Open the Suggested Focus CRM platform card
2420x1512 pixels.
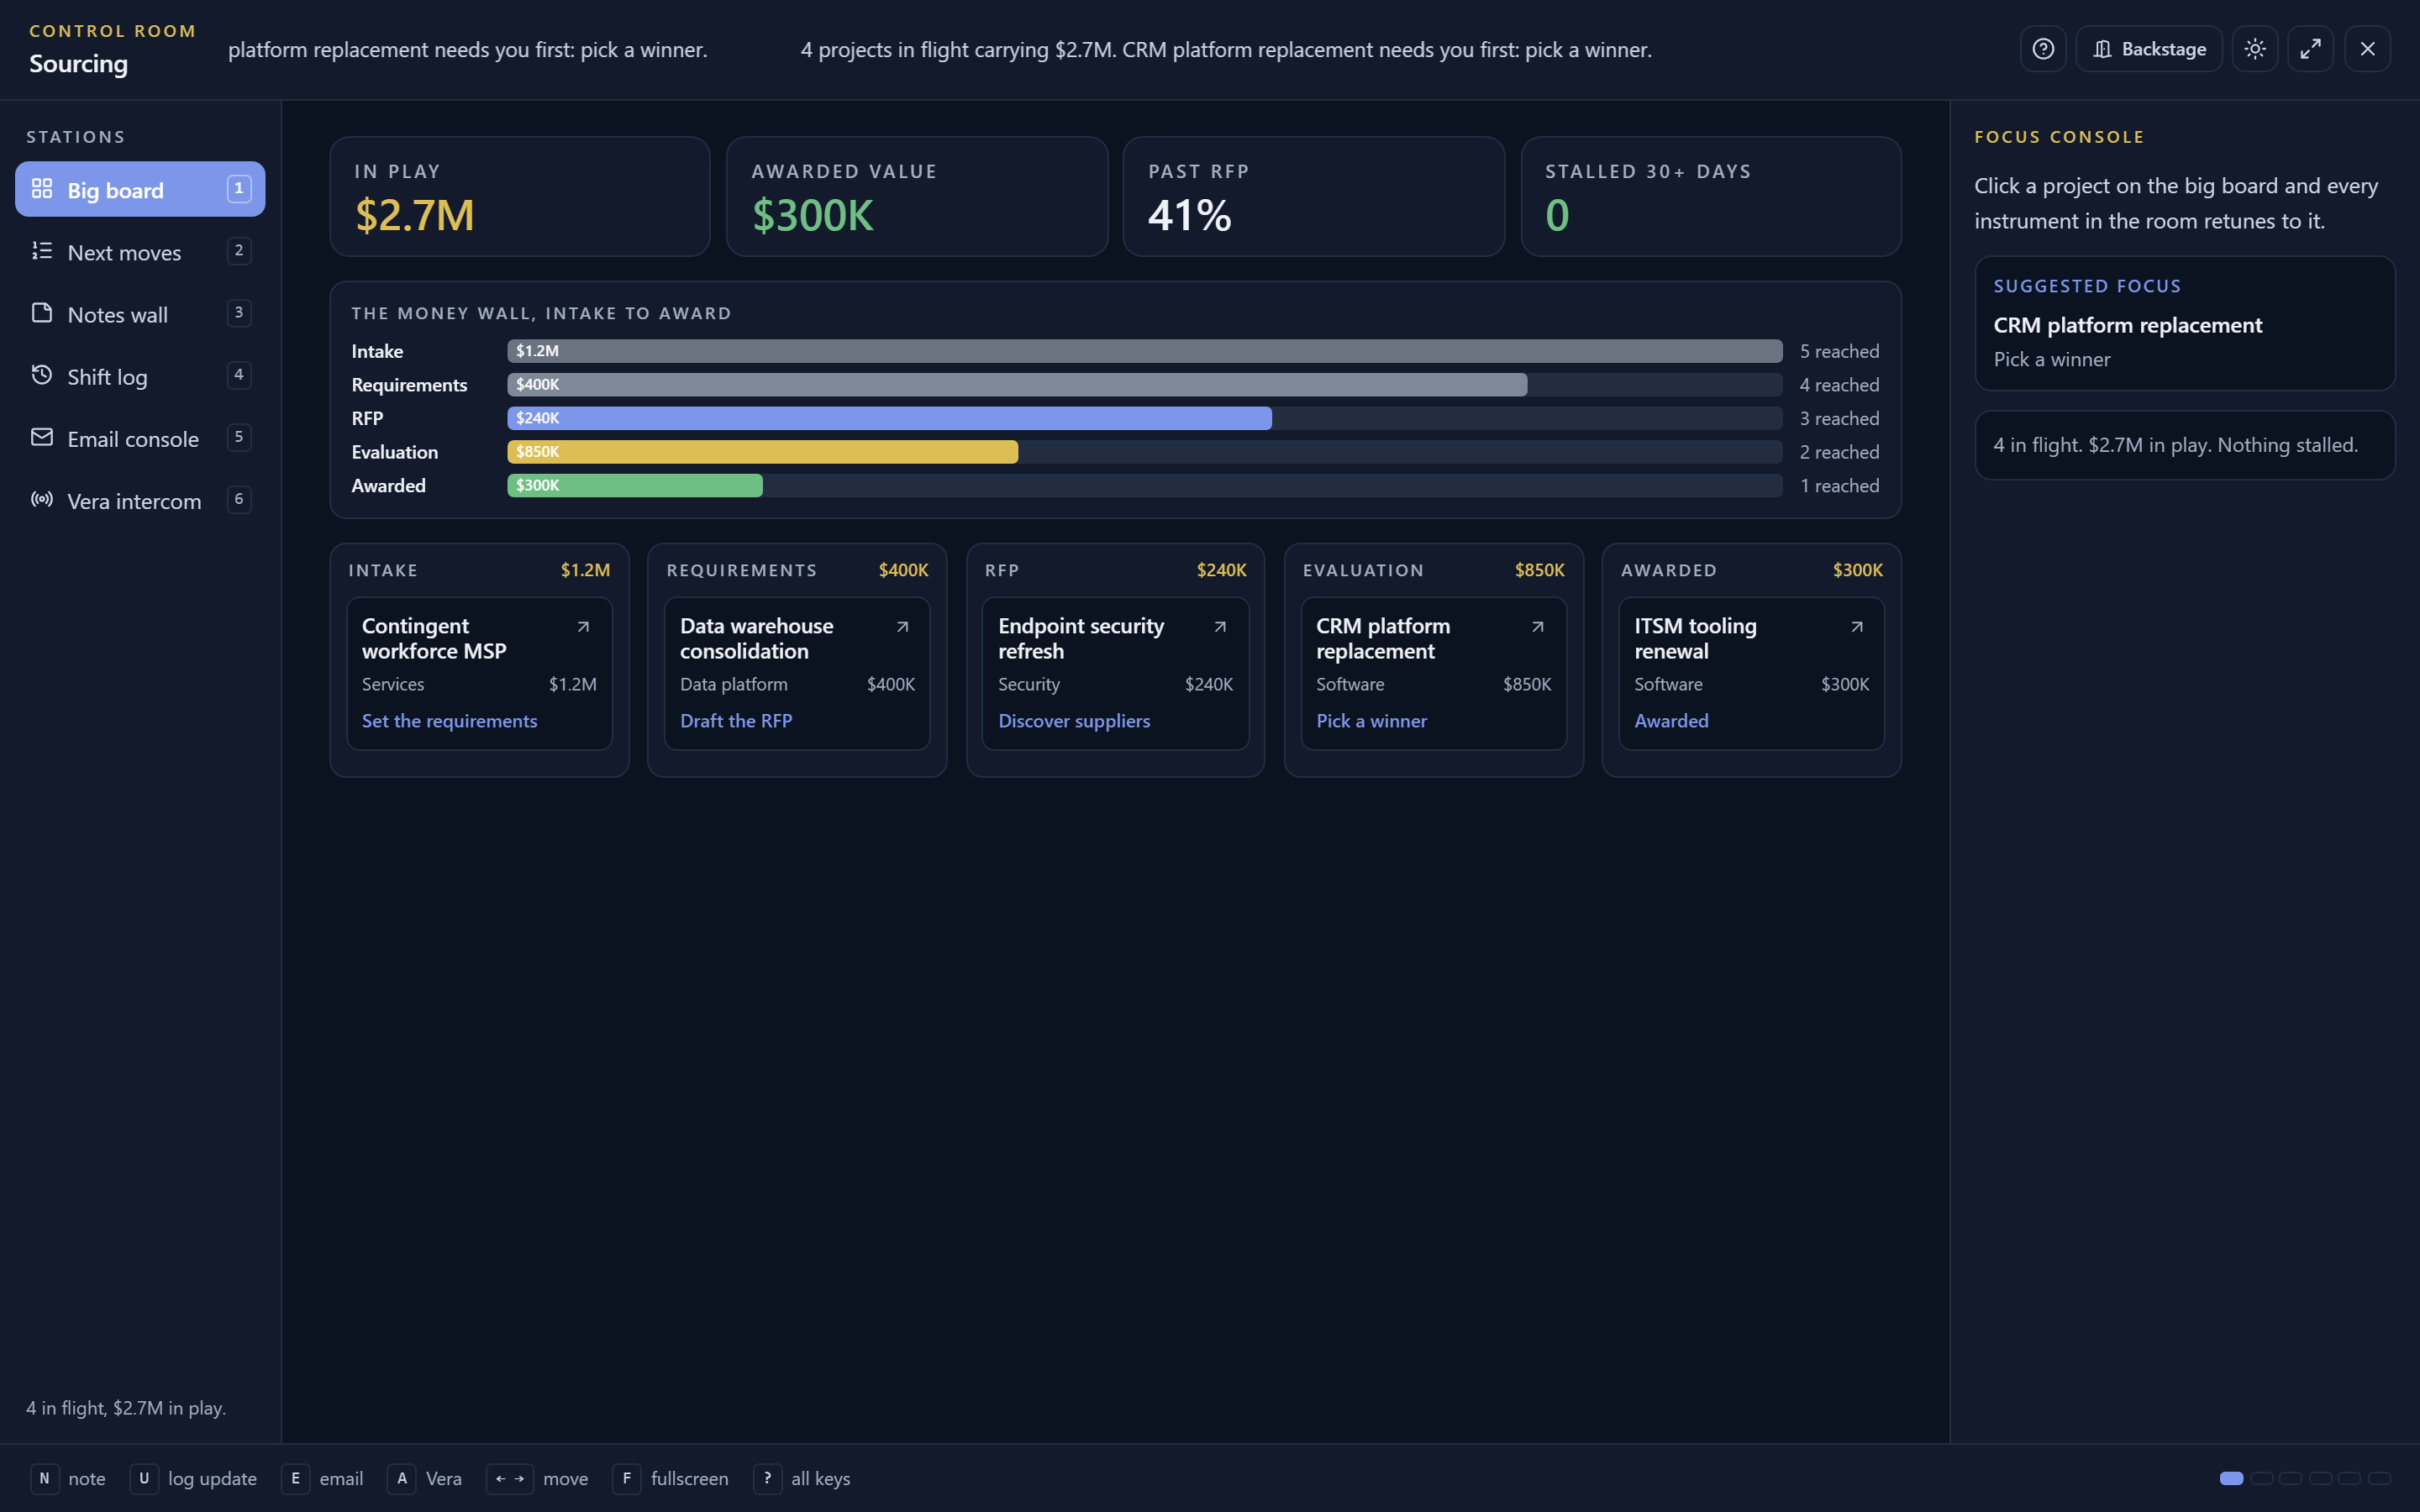click(2184, 323)
